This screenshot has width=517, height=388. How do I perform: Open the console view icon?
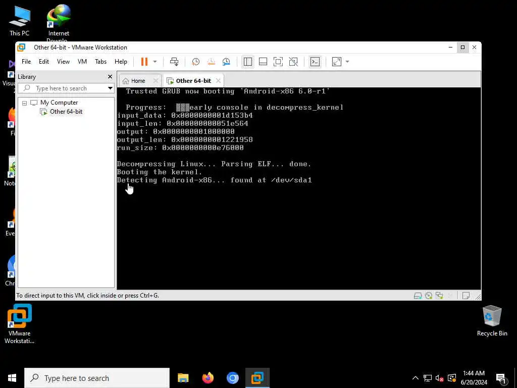click(x=315, y=62)
